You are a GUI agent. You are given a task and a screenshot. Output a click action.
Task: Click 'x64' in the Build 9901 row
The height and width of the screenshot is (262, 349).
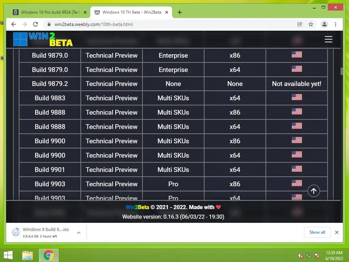coord(235,170)
